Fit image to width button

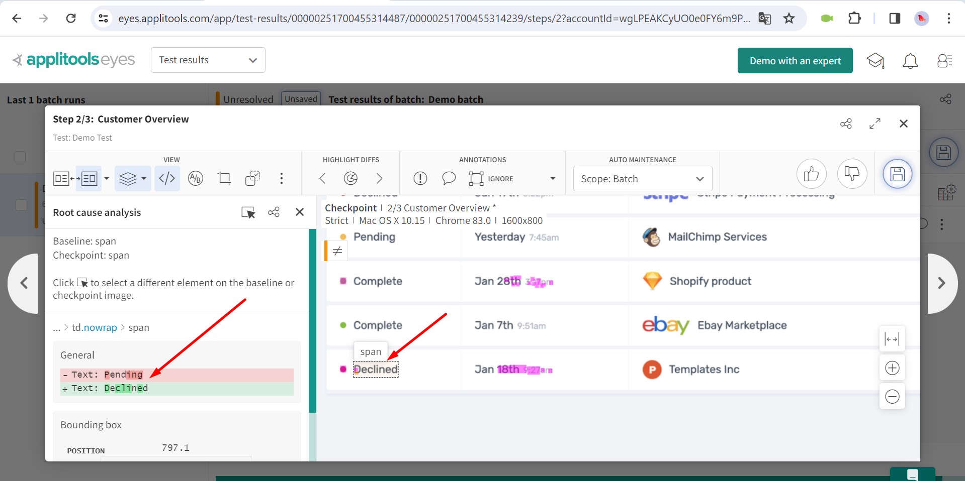click(x=892, y=339)
